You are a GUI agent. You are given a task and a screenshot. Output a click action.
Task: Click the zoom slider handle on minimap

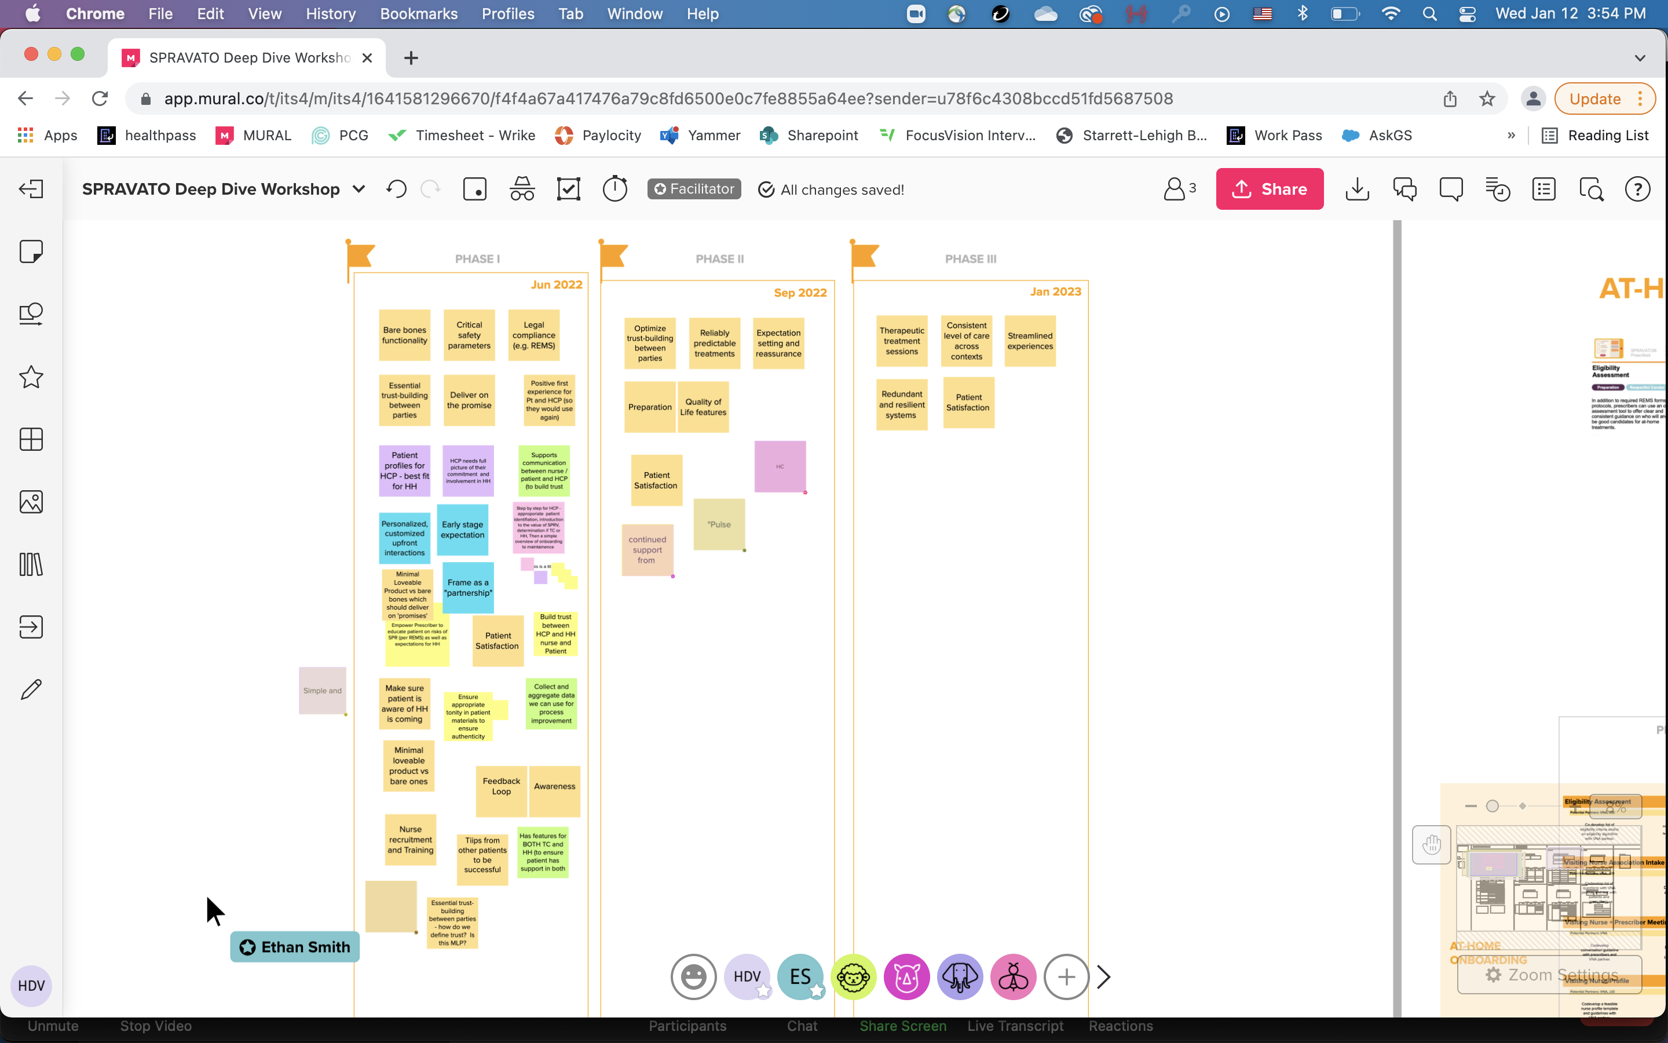pyautogui.click(x=1493, y=805)
